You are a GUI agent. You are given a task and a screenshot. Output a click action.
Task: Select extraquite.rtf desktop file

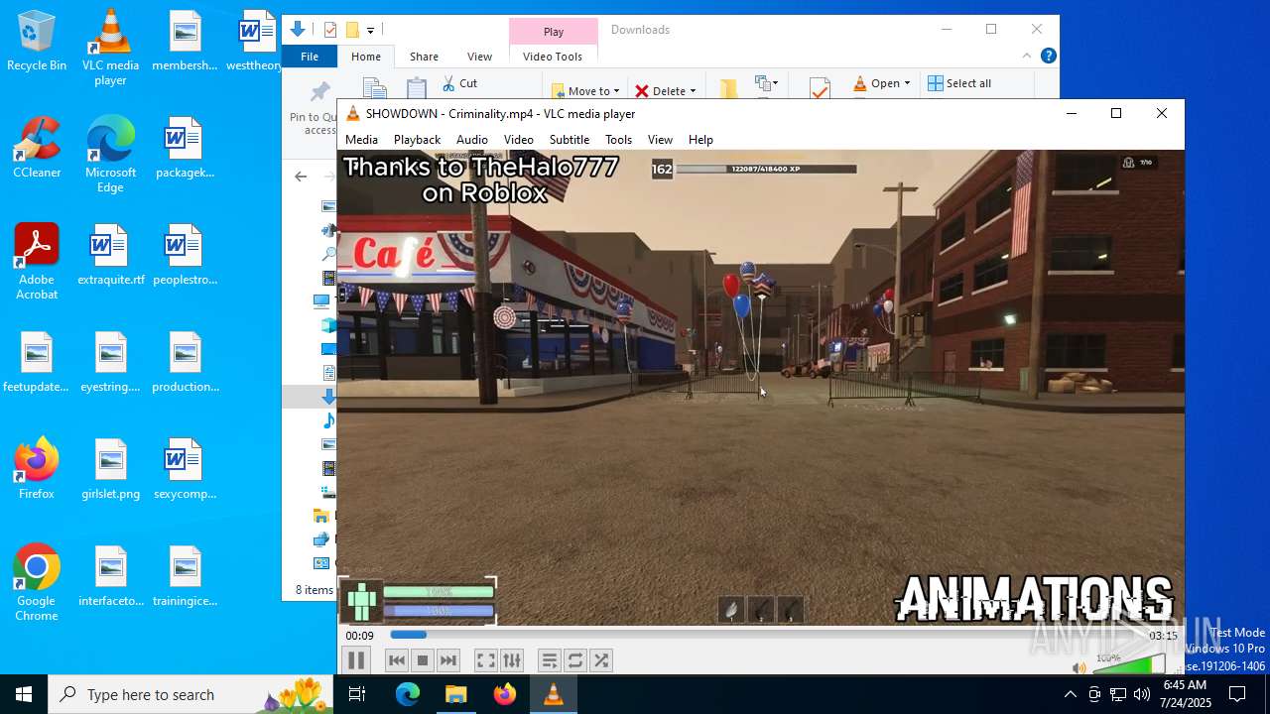tap(110, 256)
